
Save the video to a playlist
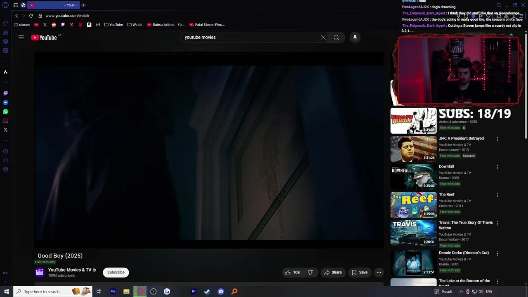point(359,272)
